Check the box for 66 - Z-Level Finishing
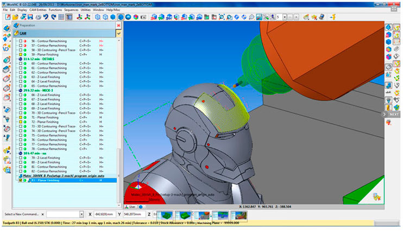Viewport: 403px width, 236px height. pos(21,95)
